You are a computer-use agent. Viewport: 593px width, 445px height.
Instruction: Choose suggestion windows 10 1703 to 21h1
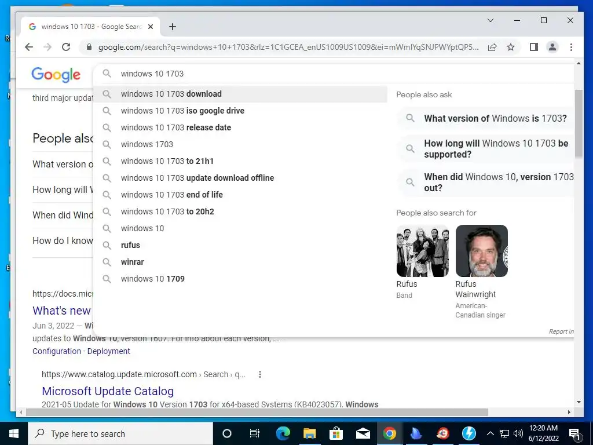point(240,161)
